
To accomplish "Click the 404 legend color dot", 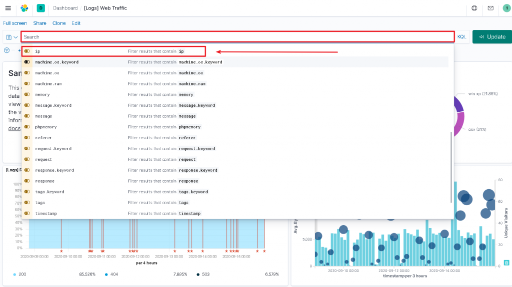I will [x=106, y=275].
